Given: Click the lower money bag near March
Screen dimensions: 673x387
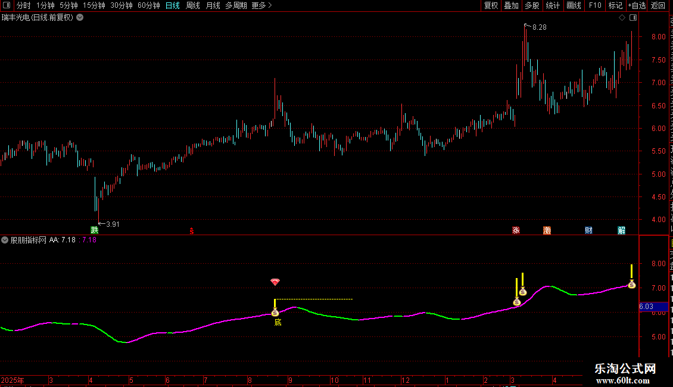Looking at the screenshot, I should [x=517, y=302].
